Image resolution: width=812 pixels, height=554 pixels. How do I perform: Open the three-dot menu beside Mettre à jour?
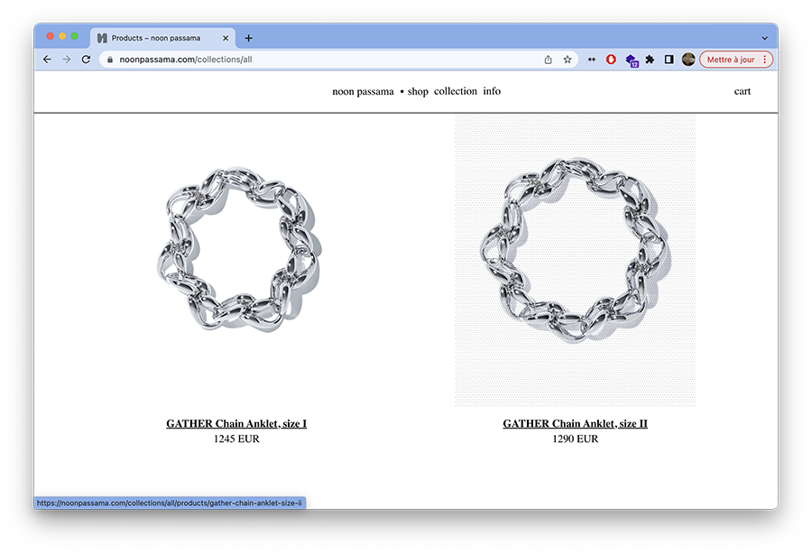[x=765, y=60]
